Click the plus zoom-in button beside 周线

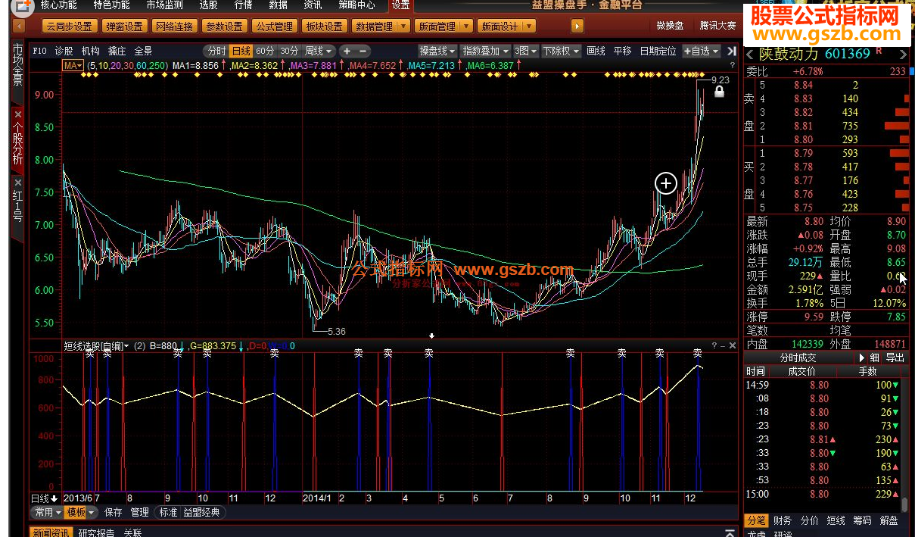click(x=347, y=51)
